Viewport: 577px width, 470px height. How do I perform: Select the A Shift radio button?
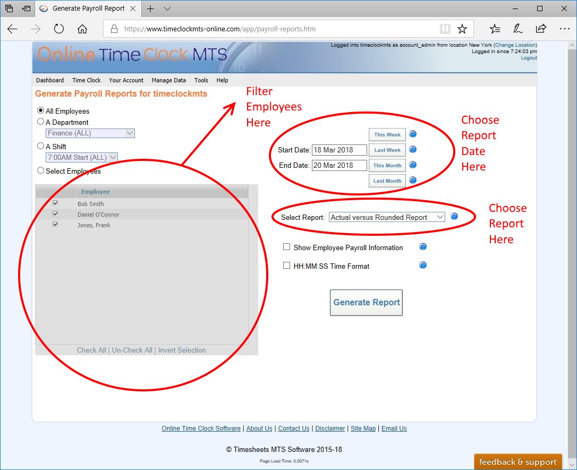40,146
